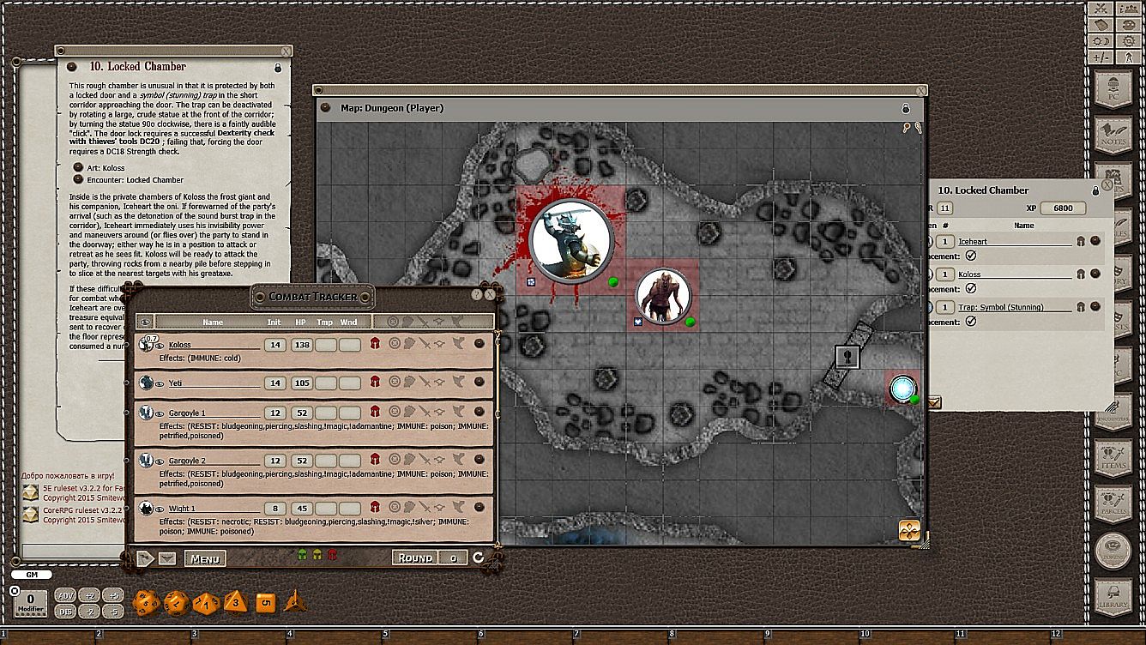This screenshot has height=645, width=1146.
Task: Pick up the d8 die showing 3
Action: tap(236, 602)
